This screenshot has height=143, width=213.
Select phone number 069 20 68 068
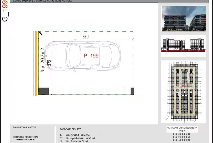tap(182, 137)
